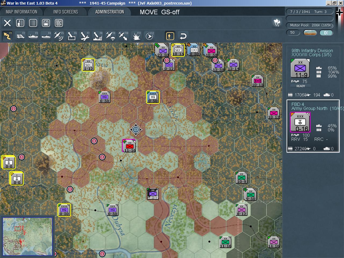Open FBD 4 unit details
Image resolution: width=344 pixels, height=258 pixels.
tap(298, 104)
